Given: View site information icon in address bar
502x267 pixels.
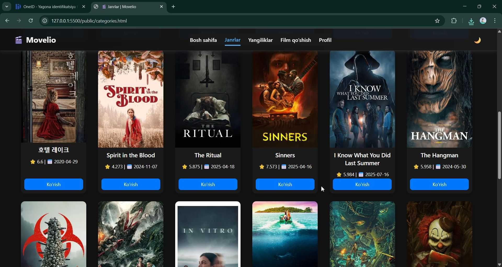Looking at the screenshot, I should [x=45, y=21].
